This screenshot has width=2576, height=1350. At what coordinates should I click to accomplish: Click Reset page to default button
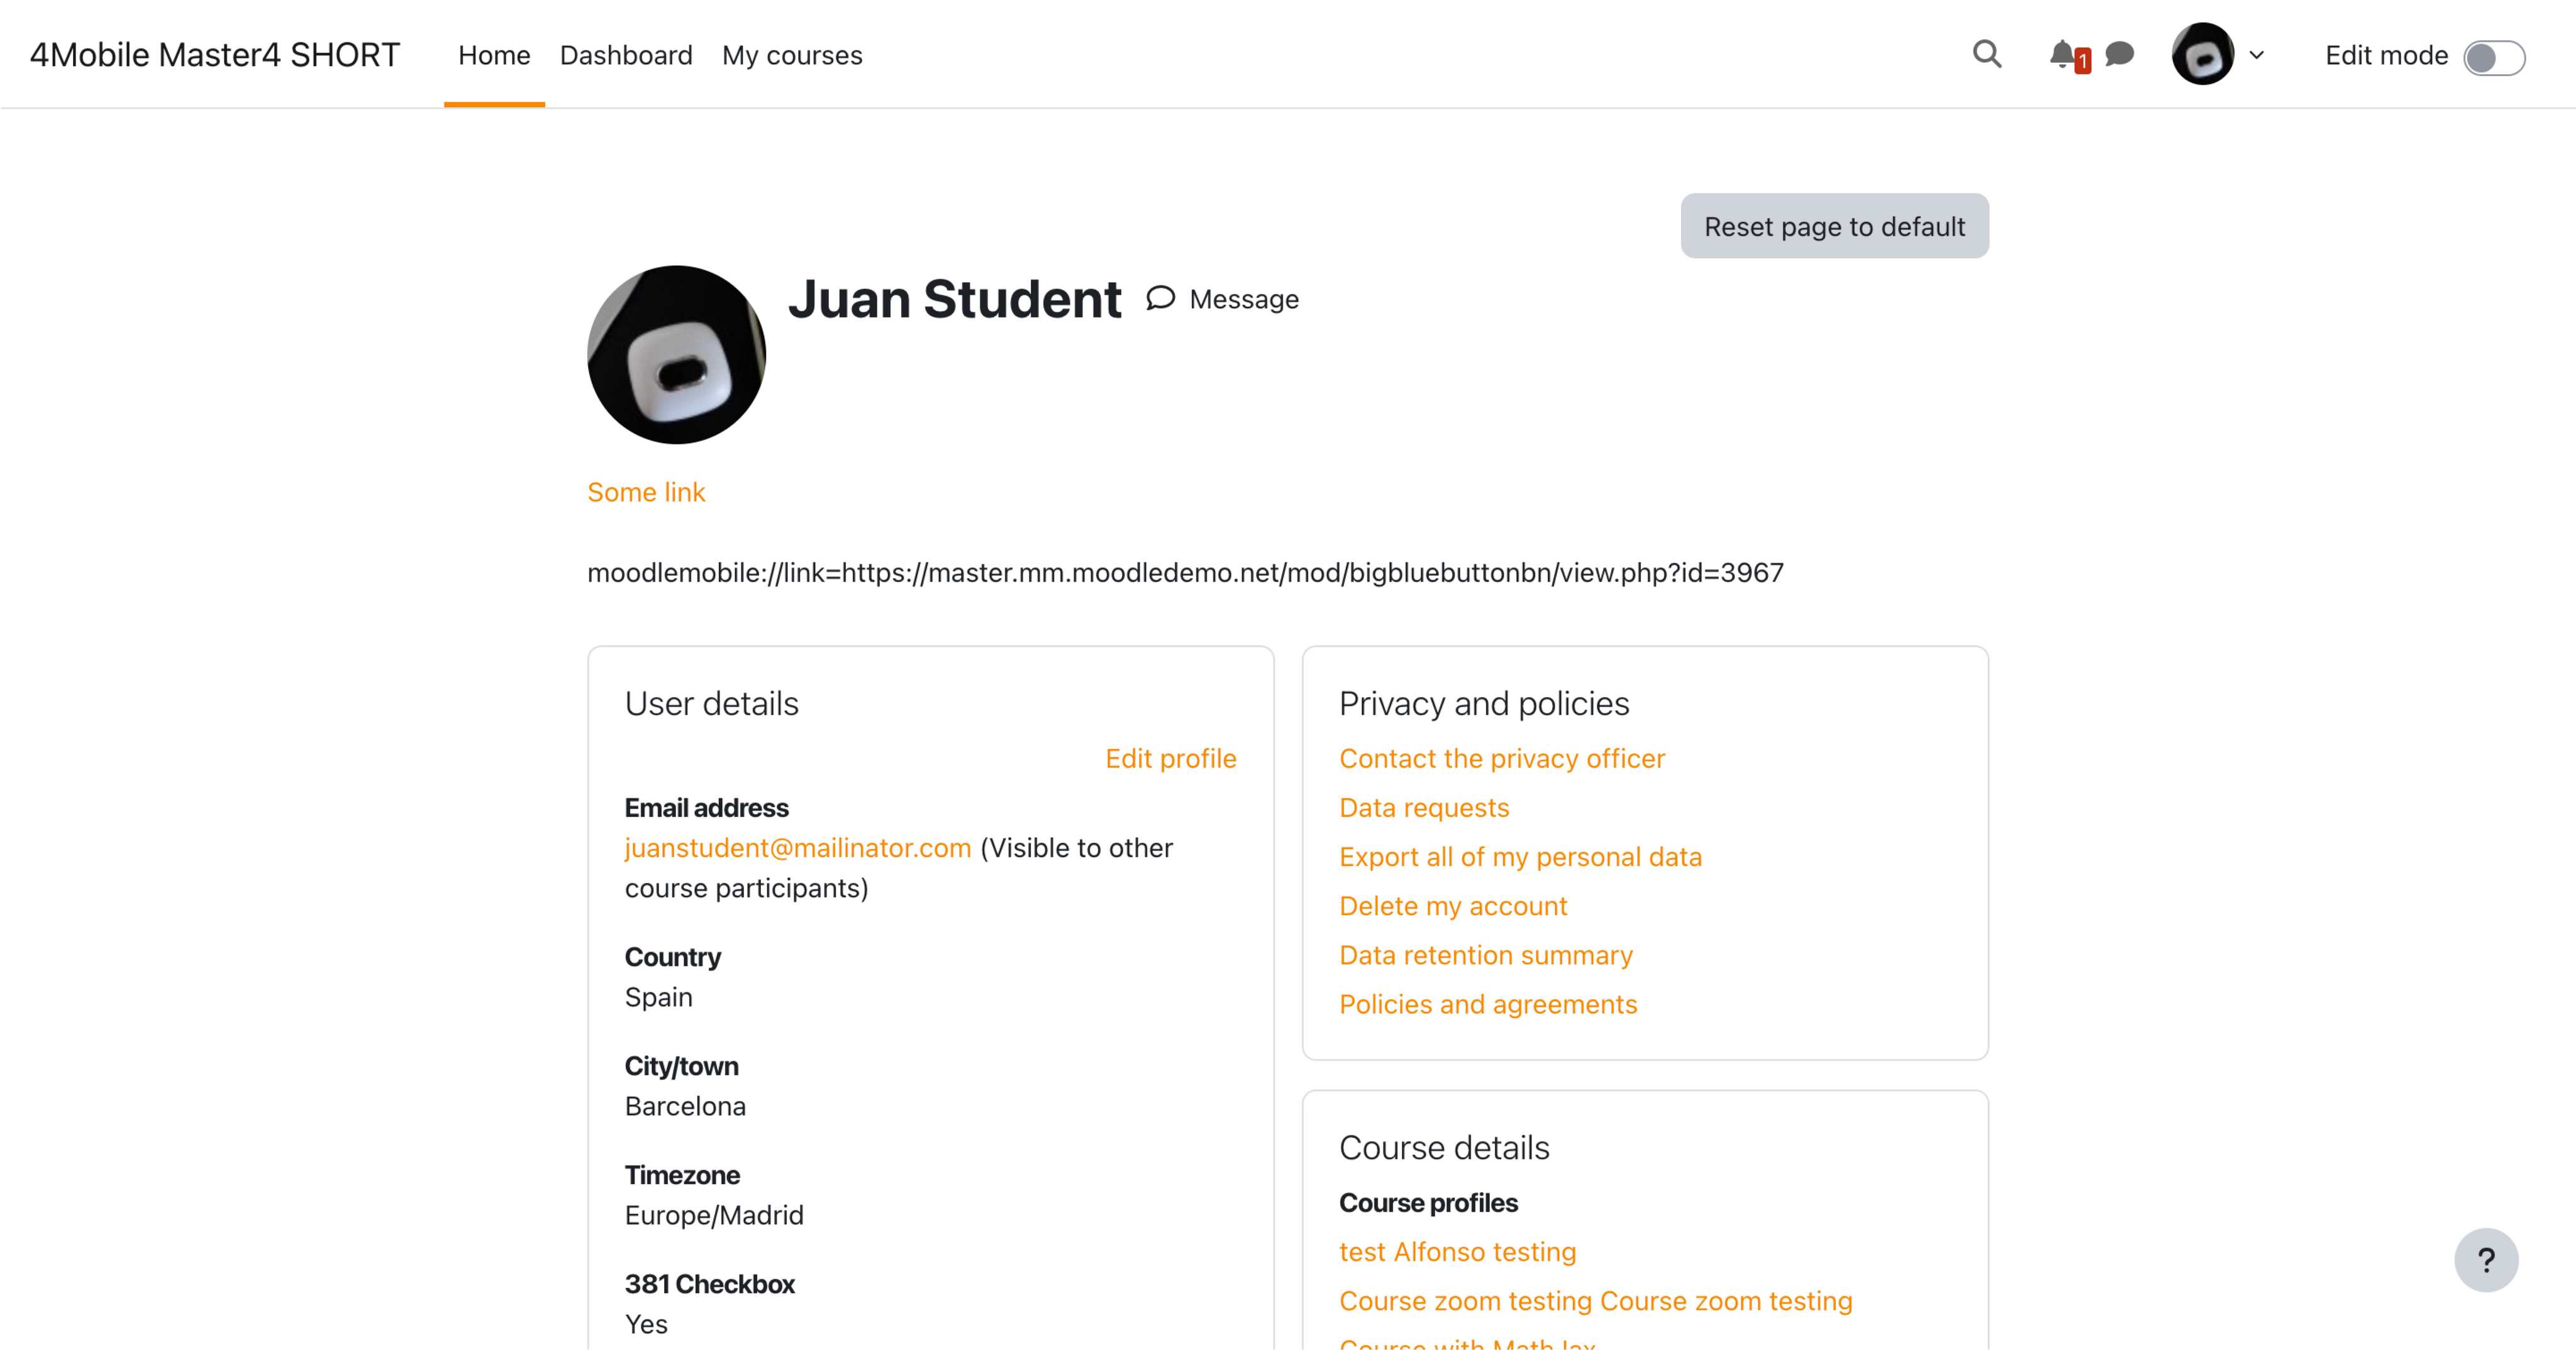[1834, 226]
